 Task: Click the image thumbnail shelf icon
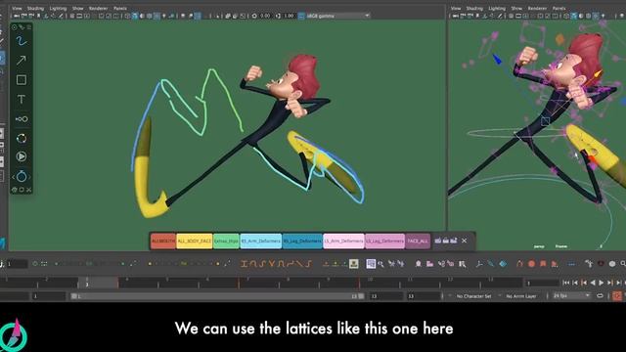pos(354,264)
